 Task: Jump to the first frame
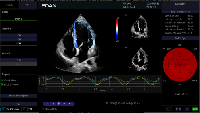[x=48, y=104]
